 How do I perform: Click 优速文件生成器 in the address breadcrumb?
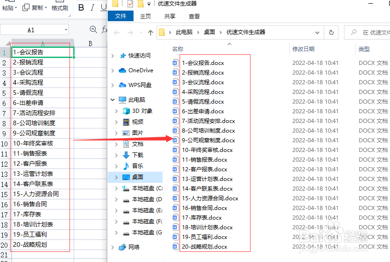(x=246, y=32)
